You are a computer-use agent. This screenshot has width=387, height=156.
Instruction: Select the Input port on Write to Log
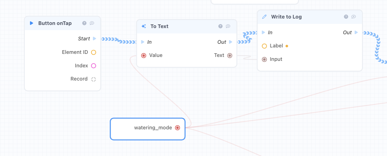click(x=264, y=59)
